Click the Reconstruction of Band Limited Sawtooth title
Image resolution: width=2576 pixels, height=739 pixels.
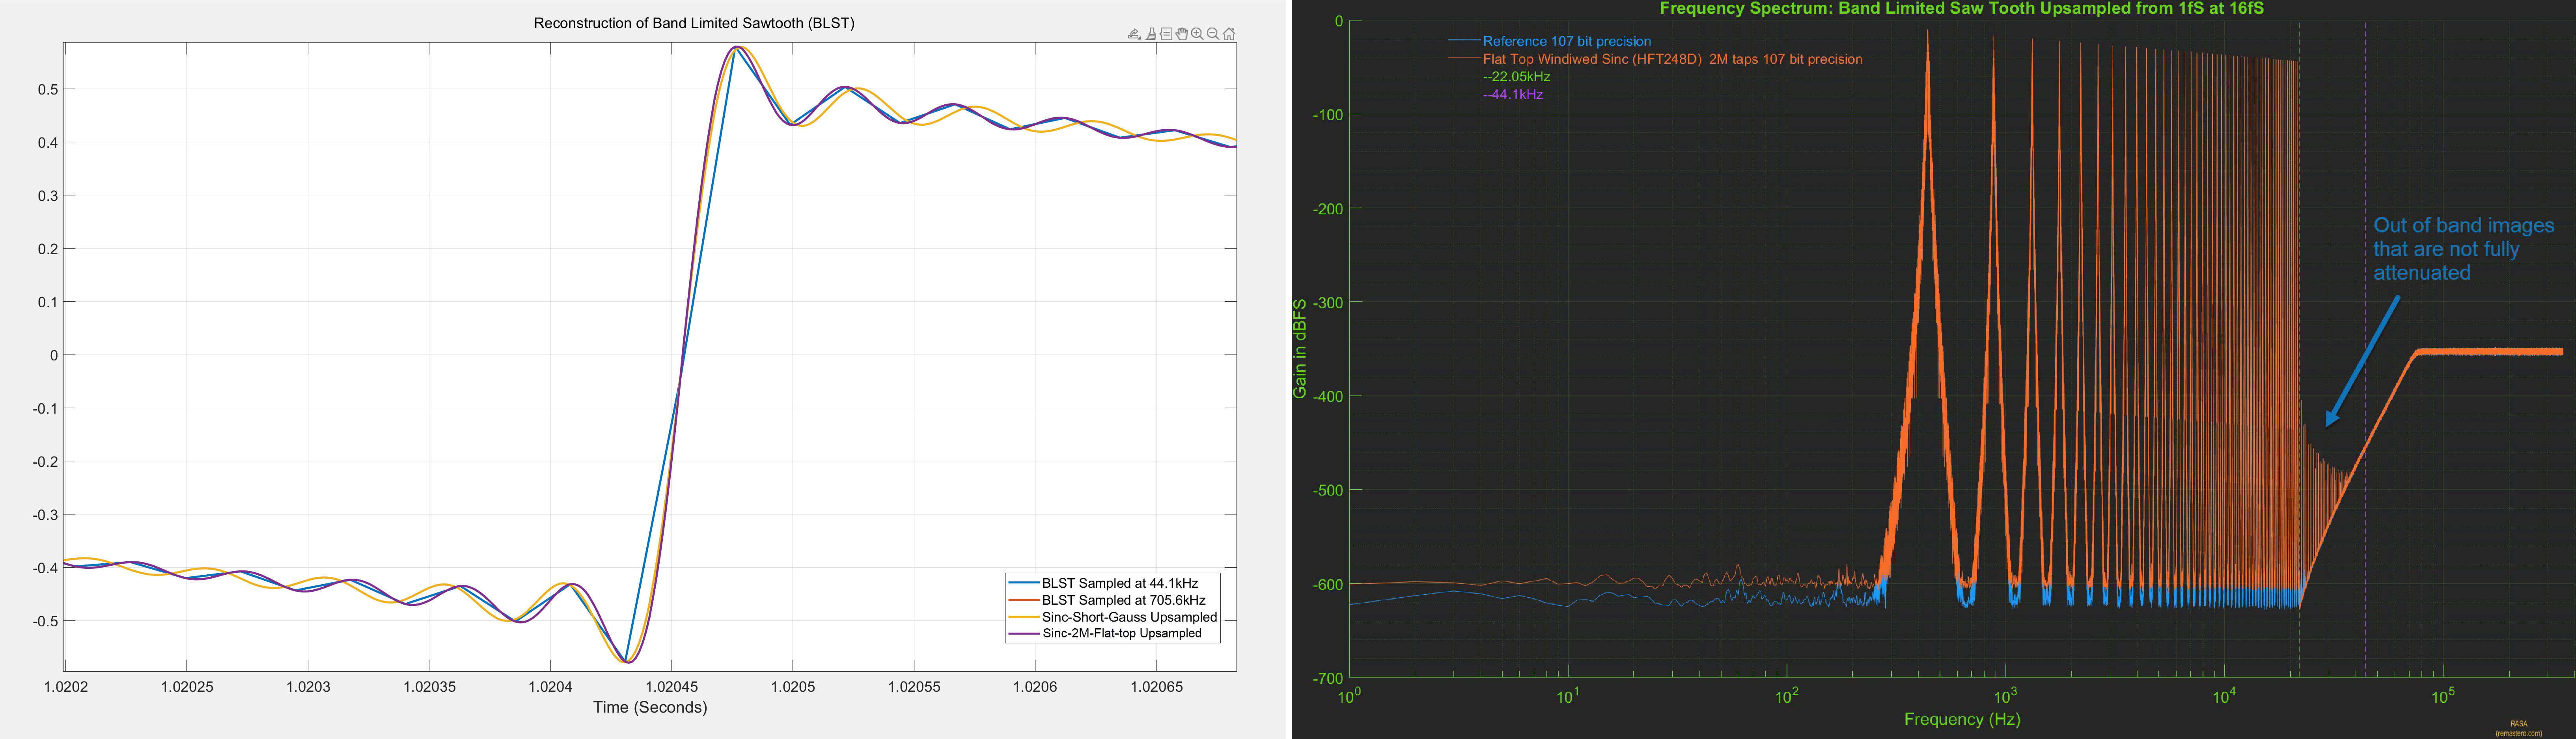[694, 23]
